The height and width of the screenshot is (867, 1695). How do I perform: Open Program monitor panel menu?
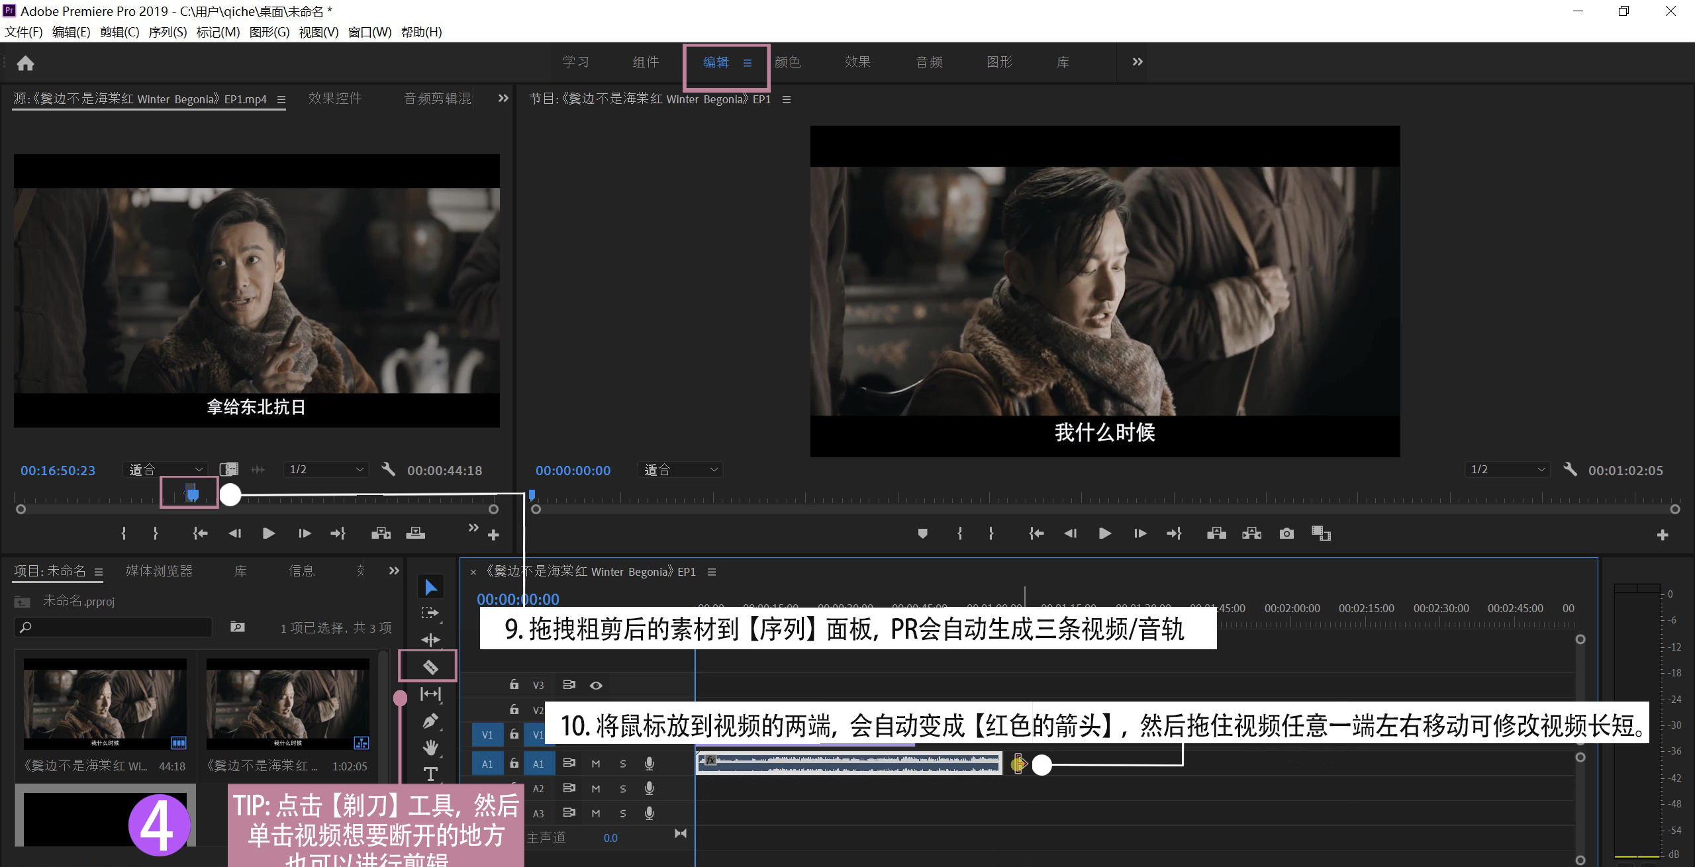click(x=787, y=99)
